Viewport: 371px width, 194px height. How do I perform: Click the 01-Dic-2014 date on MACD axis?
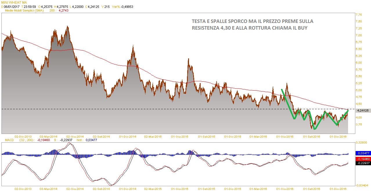tap(127, 189)
